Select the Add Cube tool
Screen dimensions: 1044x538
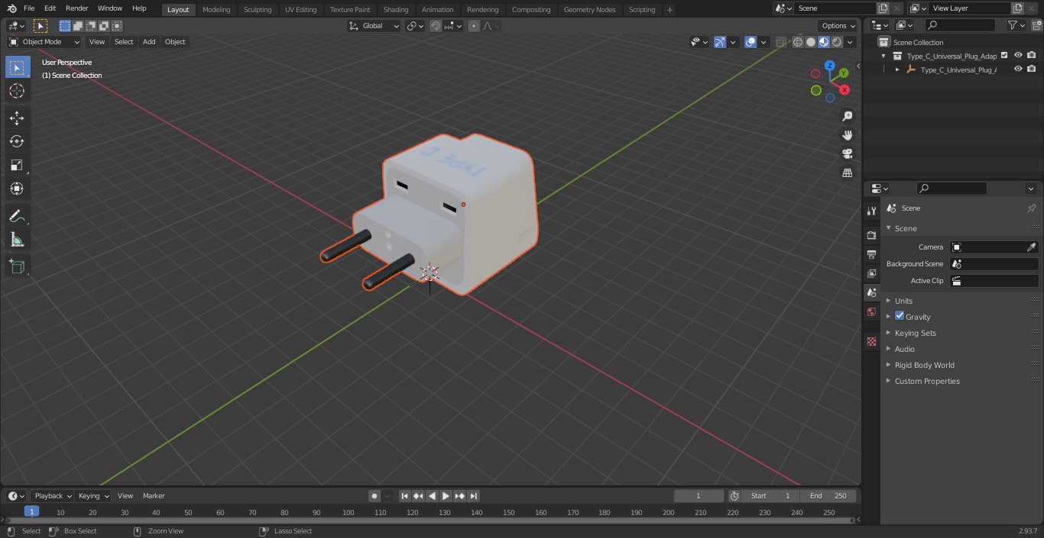point(17,267)
